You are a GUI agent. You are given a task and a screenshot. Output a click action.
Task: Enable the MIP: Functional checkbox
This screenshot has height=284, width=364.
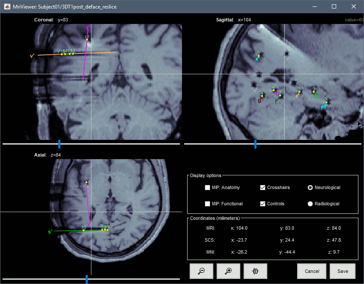208,204
